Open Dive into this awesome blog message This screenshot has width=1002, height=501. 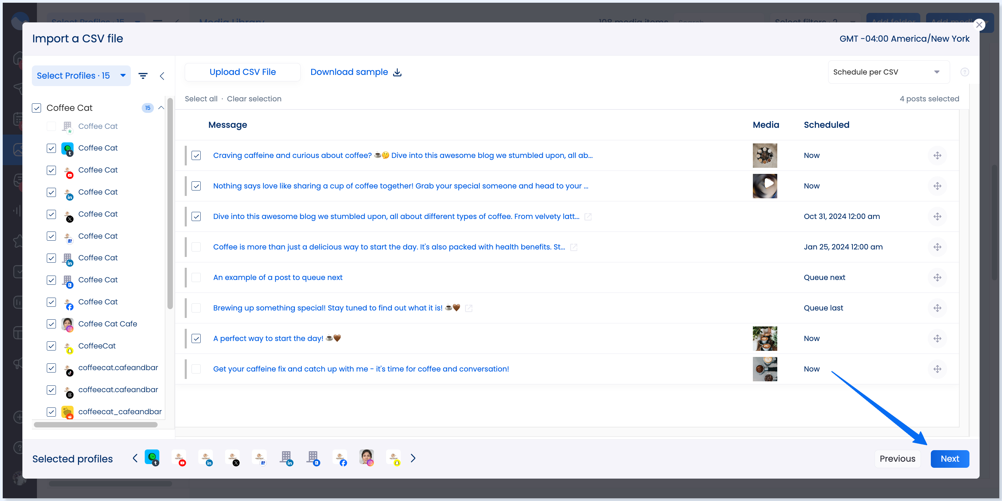point(396,217)
